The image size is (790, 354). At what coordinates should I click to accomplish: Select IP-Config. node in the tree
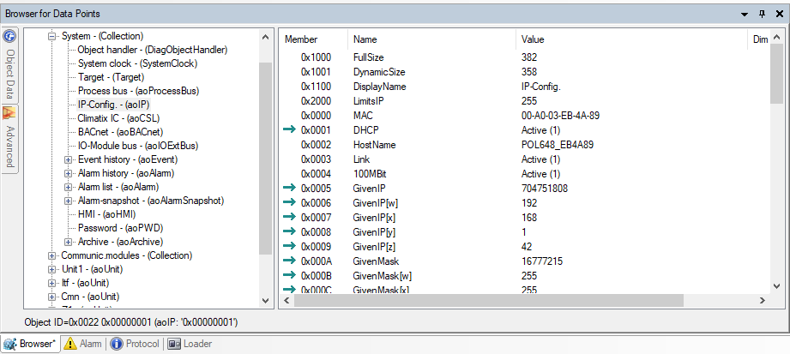(x=112, y=104)
